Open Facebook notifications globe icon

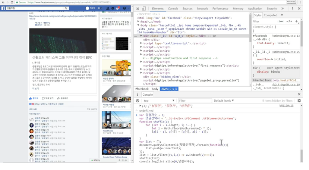click(x=118, y=8)
